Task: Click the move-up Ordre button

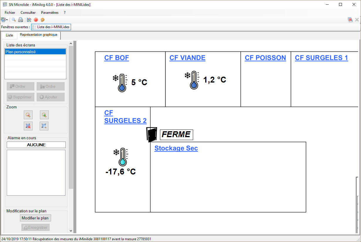Action: [50, 86]
